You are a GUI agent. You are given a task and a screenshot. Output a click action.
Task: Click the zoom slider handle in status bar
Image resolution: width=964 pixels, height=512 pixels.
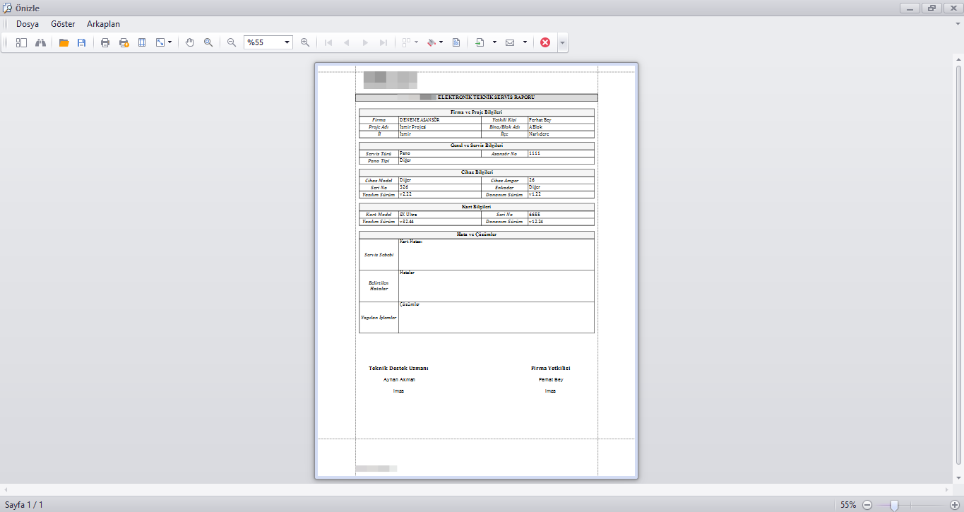(x=894, y=505)
